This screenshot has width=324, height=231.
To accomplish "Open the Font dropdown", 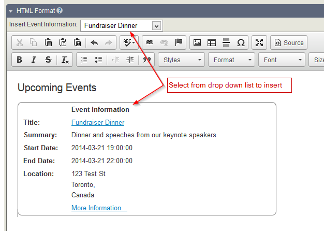I will 282,60.
